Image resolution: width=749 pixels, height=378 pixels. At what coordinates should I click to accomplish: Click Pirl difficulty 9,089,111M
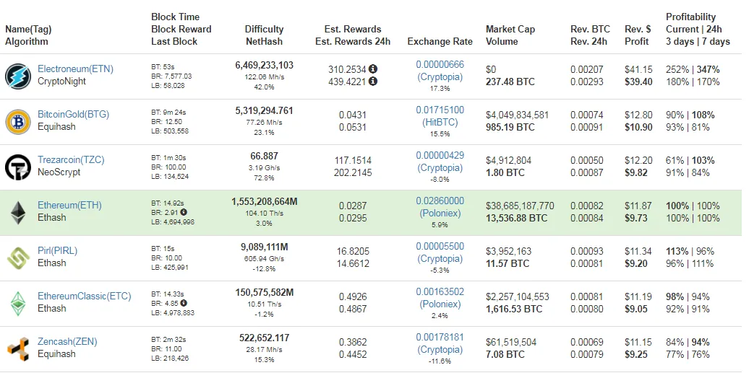click(264, 247)
